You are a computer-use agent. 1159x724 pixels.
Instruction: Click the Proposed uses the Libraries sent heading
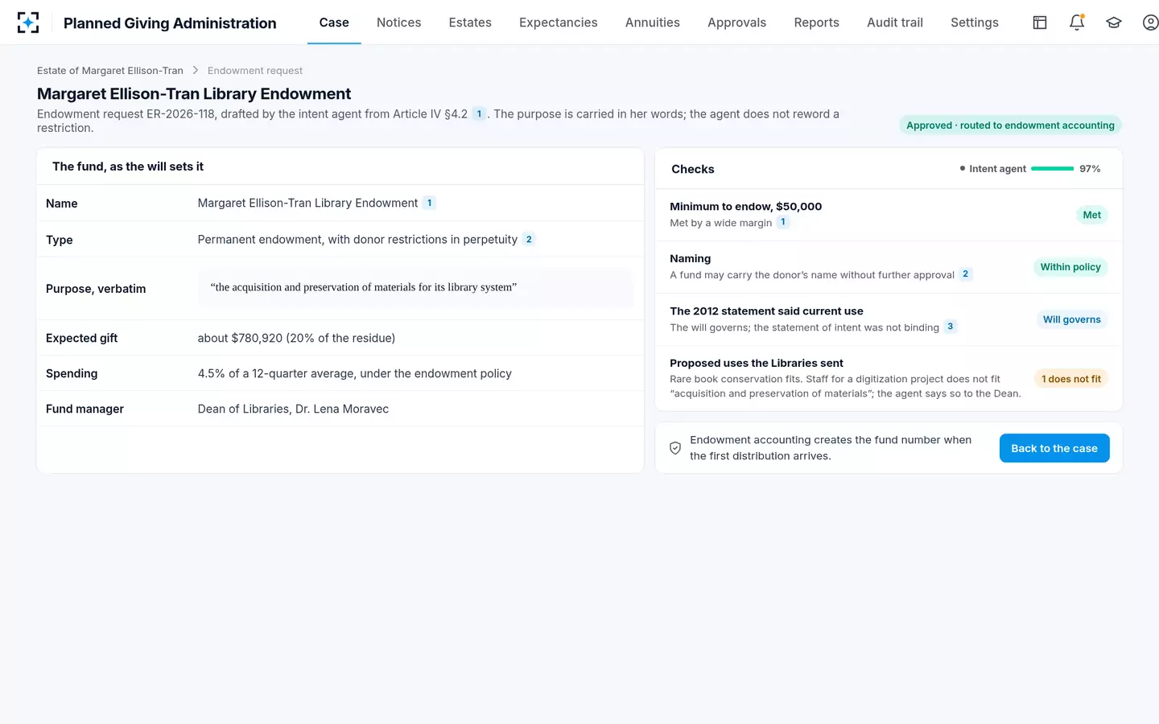pos(757,363)
